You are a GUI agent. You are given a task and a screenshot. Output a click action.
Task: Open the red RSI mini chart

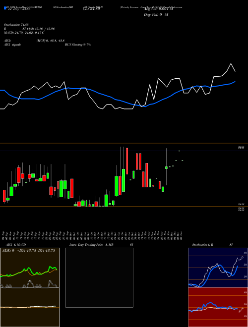pos(218,307)
